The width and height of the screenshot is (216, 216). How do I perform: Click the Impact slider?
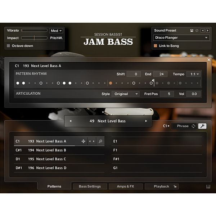pyautogui.click(x=34, y=38)
